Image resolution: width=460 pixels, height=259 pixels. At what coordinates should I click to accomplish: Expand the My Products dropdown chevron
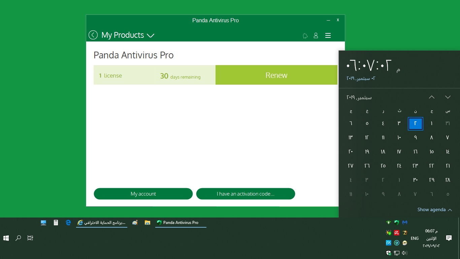coord(151,35)
